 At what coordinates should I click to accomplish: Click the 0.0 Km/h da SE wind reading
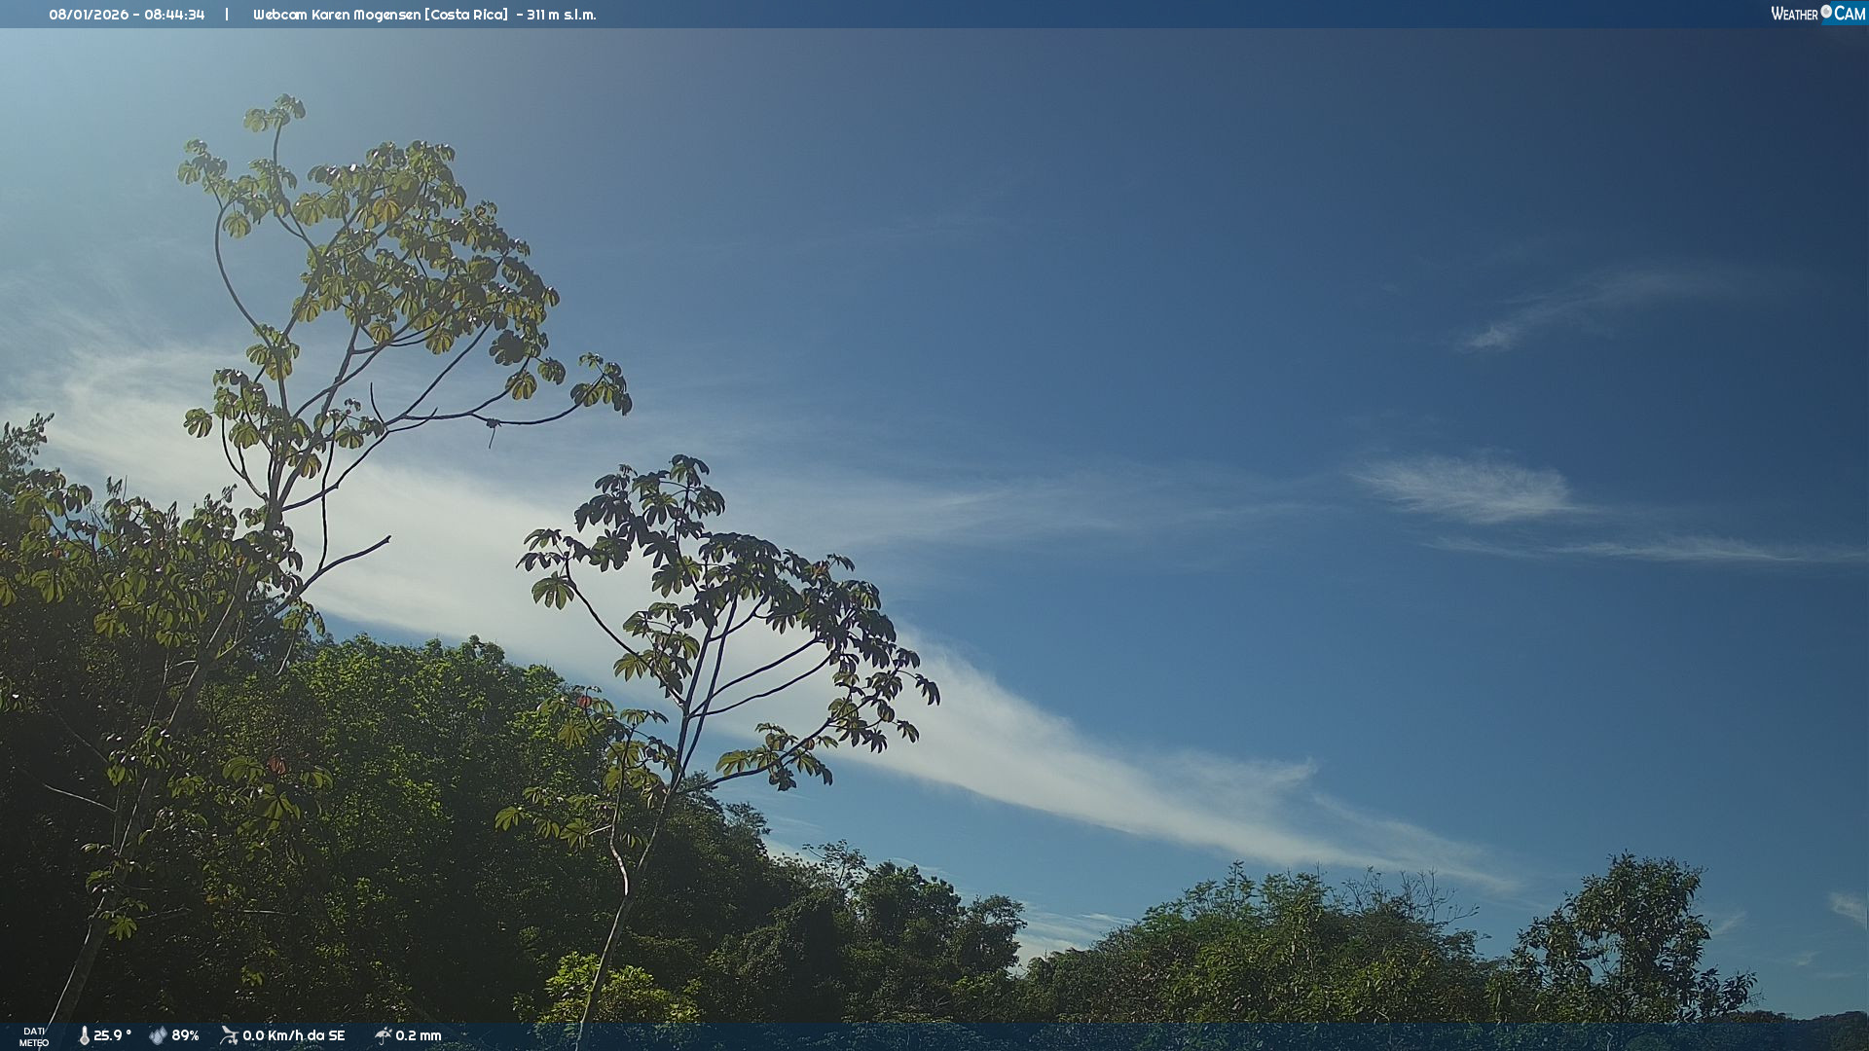click(293, 1035)
